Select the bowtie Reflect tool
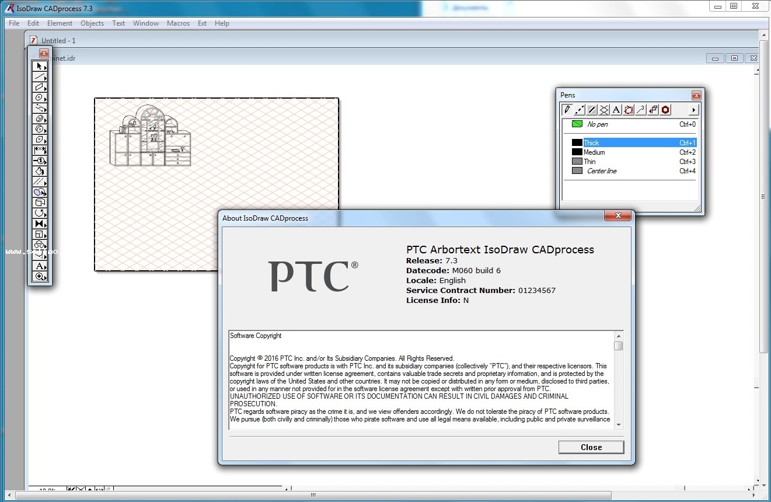Viewport: 771px width, 502px height. tap(40, 224)
